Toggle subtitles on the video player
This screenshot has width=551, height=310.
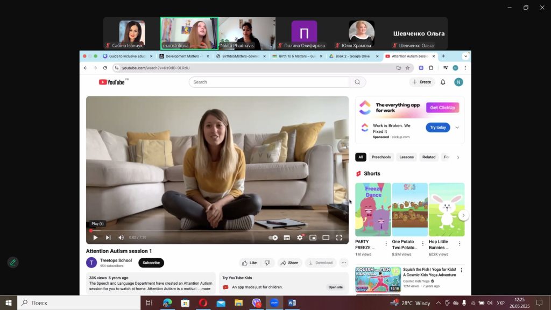coord(287,237)
